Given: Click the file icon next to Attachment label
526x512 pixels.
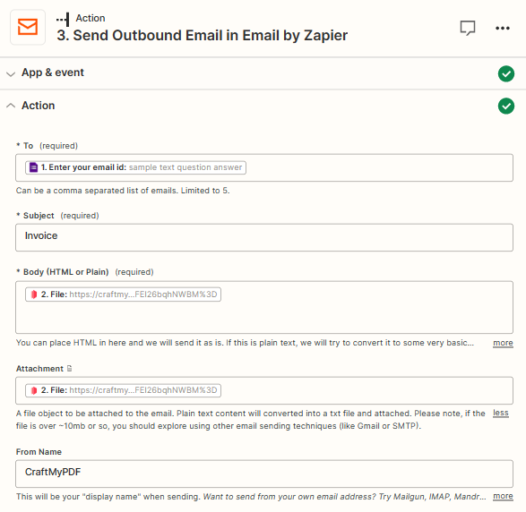Looking at the screenshot, I should coord(69,368).
